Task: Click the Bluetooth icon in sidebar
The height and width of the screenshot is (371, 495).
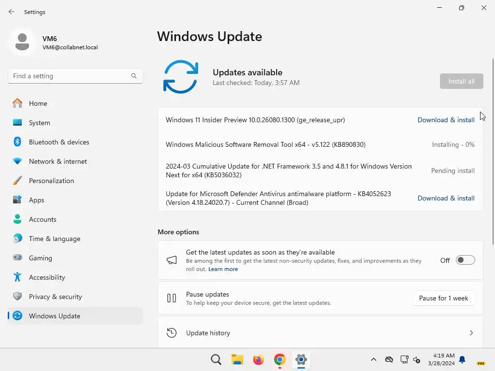Action: (17, 142)
